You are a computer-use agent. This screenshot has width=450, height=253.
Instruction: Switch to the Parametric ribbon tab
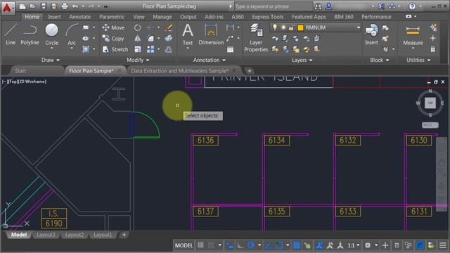(112, 17)
